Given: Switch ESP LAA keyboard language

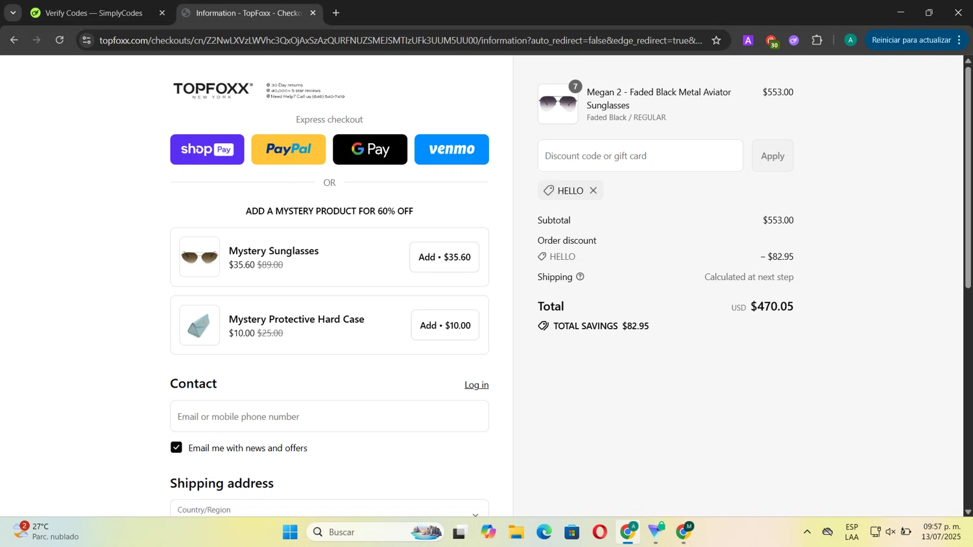Looking at the screenshot, I should pos(852,531).
